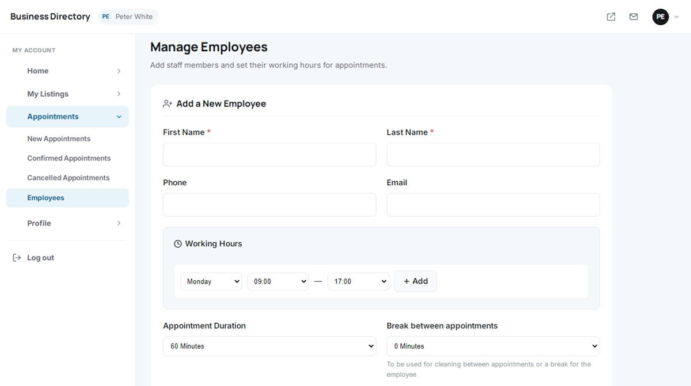Open the Monday day dropdown
Image resolution: width=691 pixels, height=386 pixels.
[211, 281]
